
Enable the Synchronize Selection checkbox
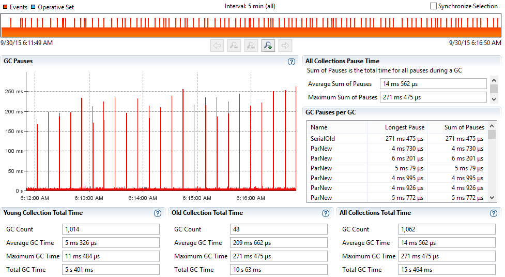coord(434,6)
